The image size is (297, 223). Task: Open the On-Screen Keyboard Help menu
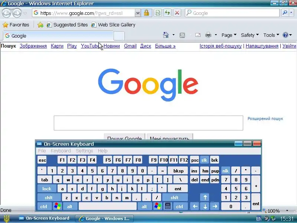(102, 151)
